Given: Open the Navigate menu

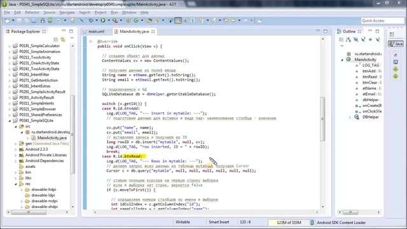Looking at the screenshot, I should pyautogui.click(x=67, y=12).
